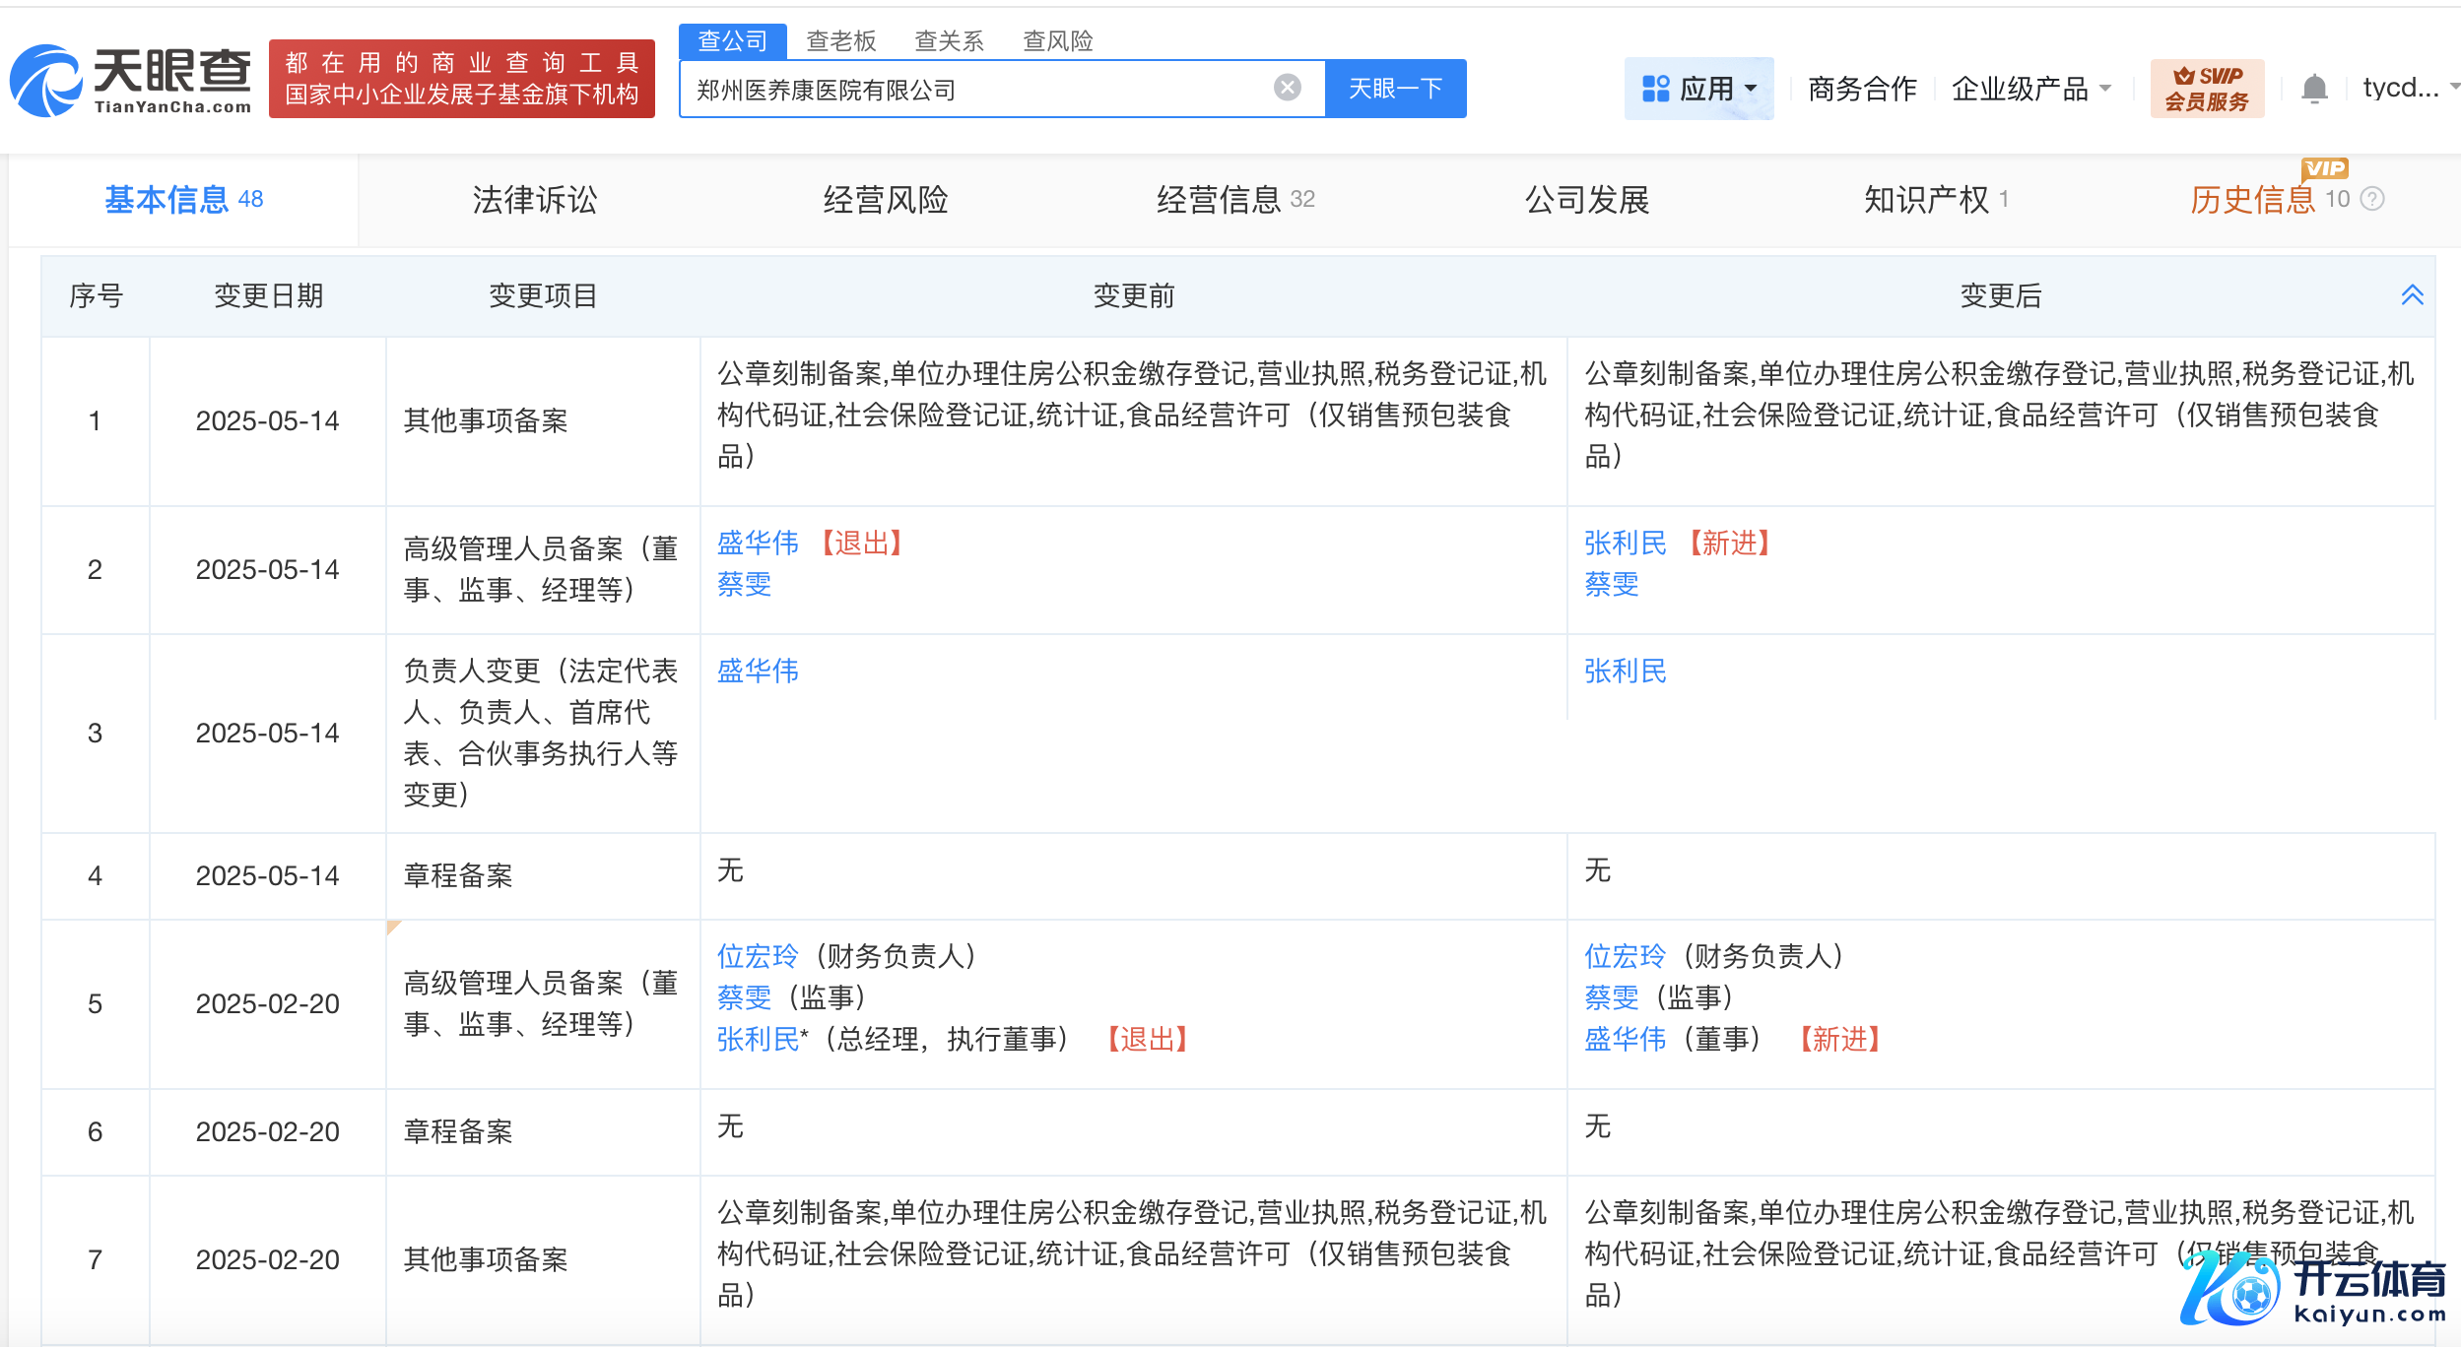Viewport: 2461px width, 1347px height.
Task: Switch to the 查老板 search tab
Action: coord(840,41)
